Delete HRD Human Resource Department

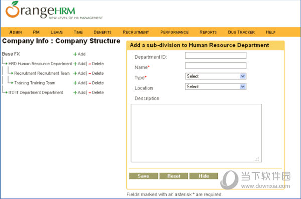pos(96,64)
